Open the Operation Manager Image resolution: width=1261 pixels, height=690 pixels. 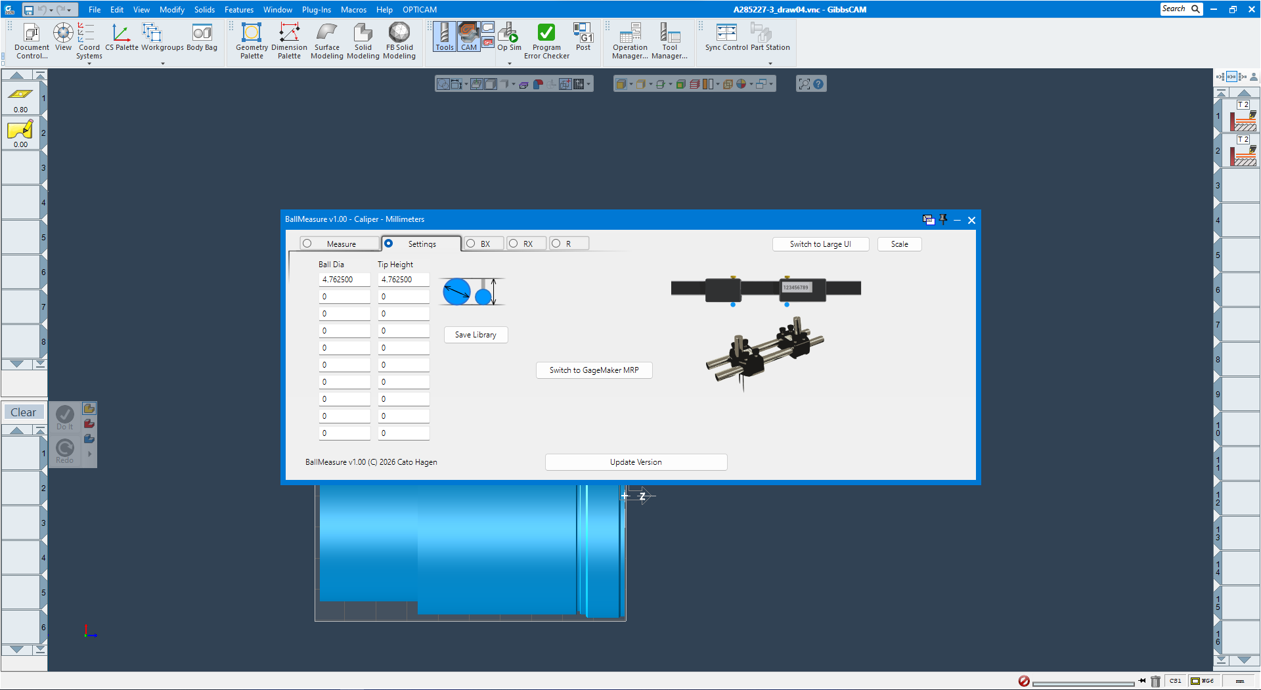pyautogui.click(x=629, y=41)
